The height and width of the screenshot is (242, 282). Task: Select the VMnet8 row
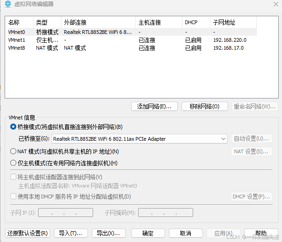(x=132, y=48)
